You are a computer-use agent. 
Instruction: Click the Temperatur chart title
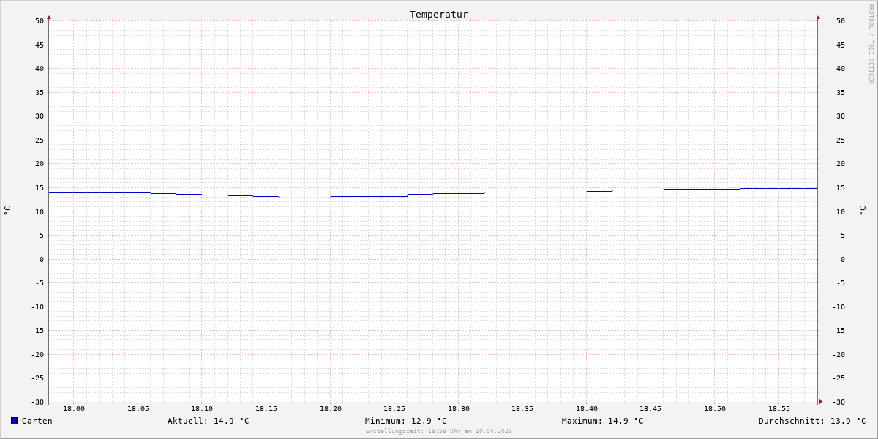pos(439,14)
